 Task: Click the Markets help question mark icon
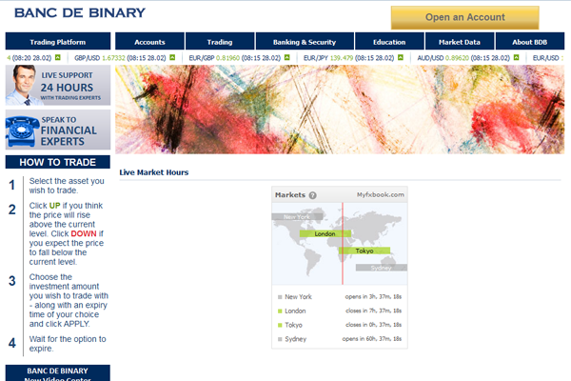(312, 195)
